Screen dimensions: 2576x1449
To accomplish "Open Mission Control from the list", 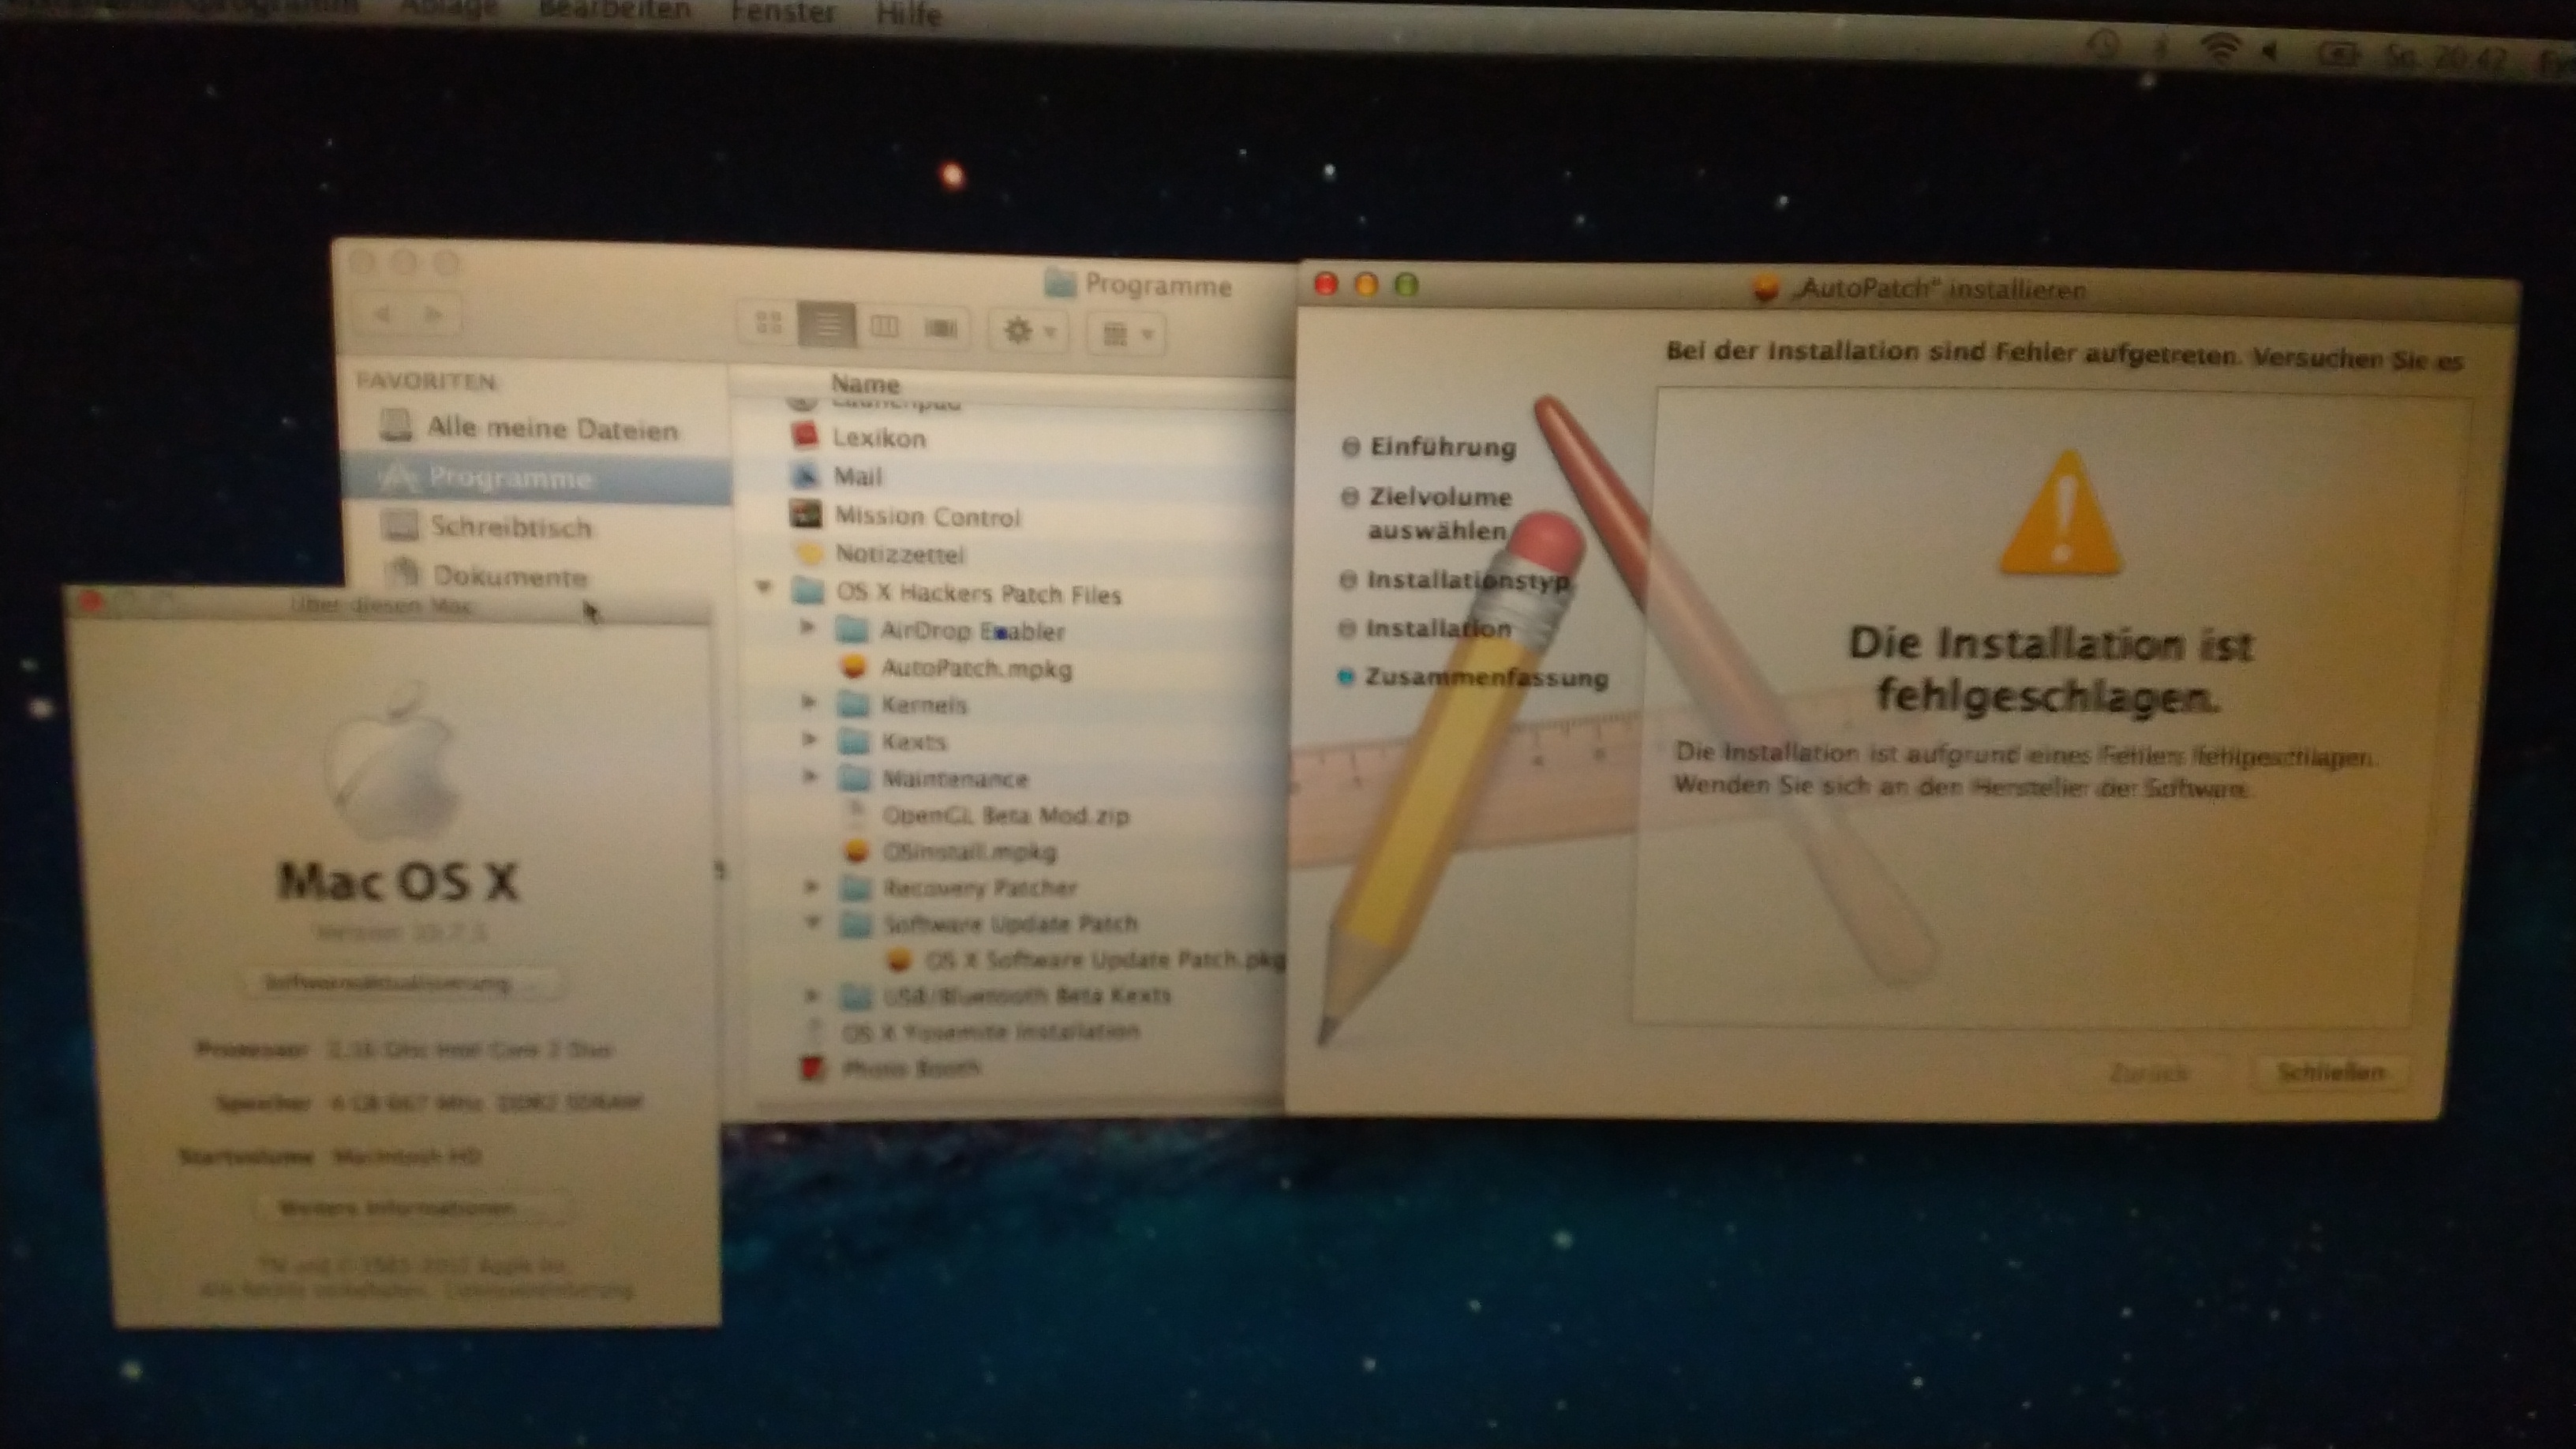I will click(926, 516).
